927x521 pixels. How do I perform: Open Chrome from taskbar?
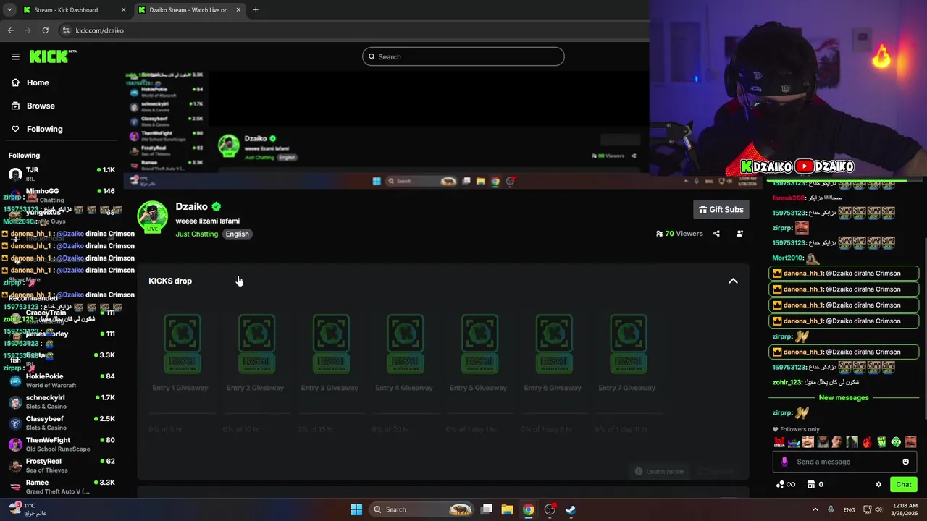tap(529, 509)
